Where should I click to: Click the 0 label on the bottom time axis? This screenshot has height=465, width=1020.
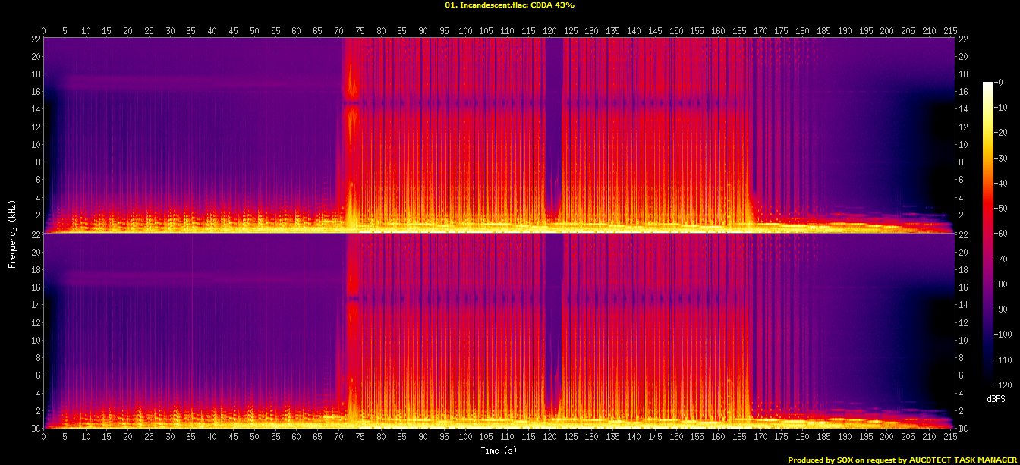[x=44, y=438]
